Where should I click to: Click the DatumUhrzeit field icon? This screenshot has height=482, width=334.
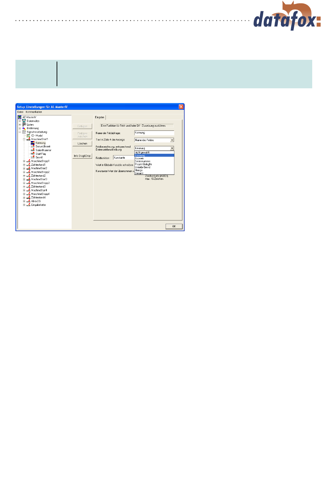[32, 147]
